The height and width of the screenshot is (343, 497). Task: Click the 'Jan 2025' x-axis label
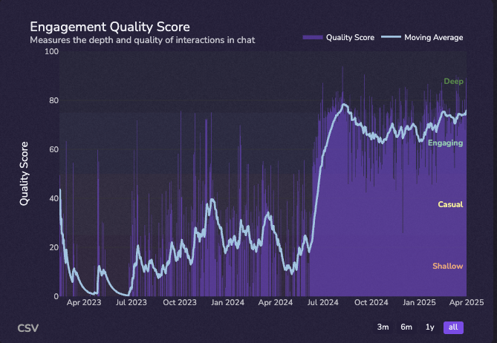[419, 302]
